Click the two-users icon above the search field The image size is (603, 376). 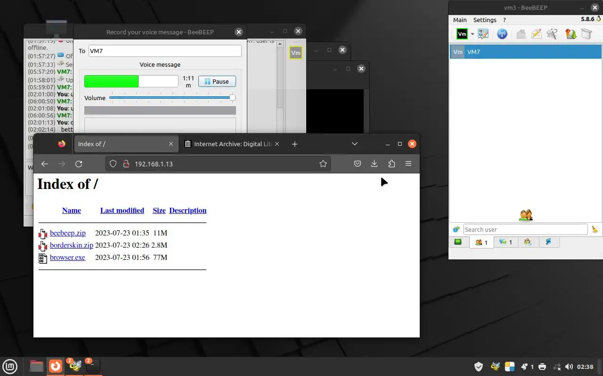526,215
